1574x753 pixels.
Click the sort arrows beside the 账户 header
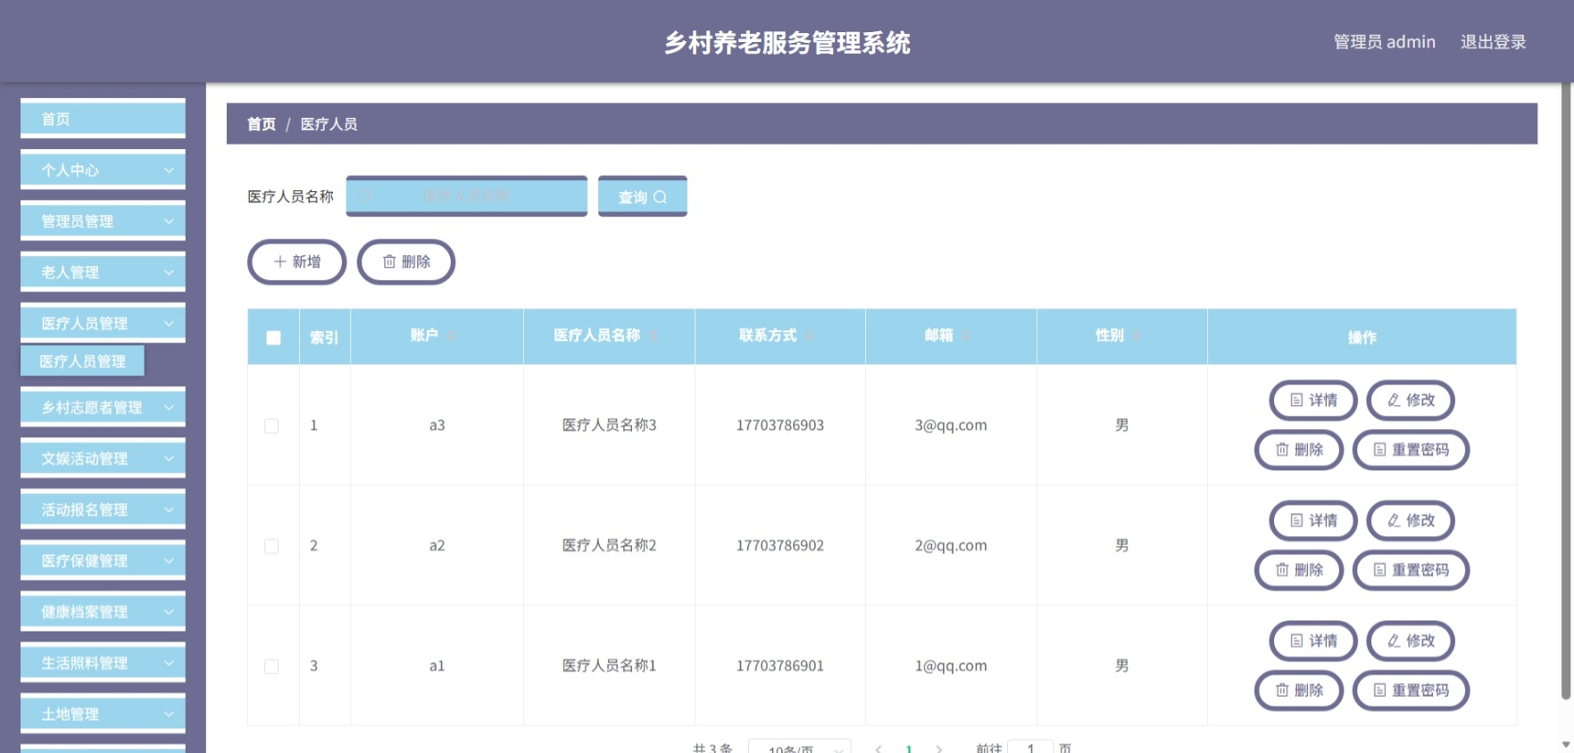(x=452, y=335)
